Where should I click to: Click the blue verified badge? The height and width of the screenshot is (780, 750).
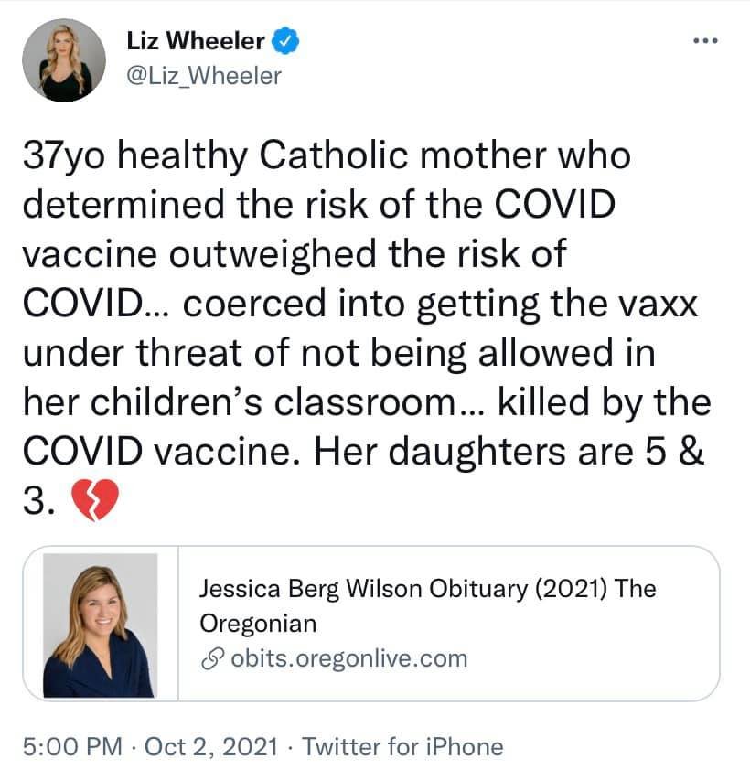284,41
